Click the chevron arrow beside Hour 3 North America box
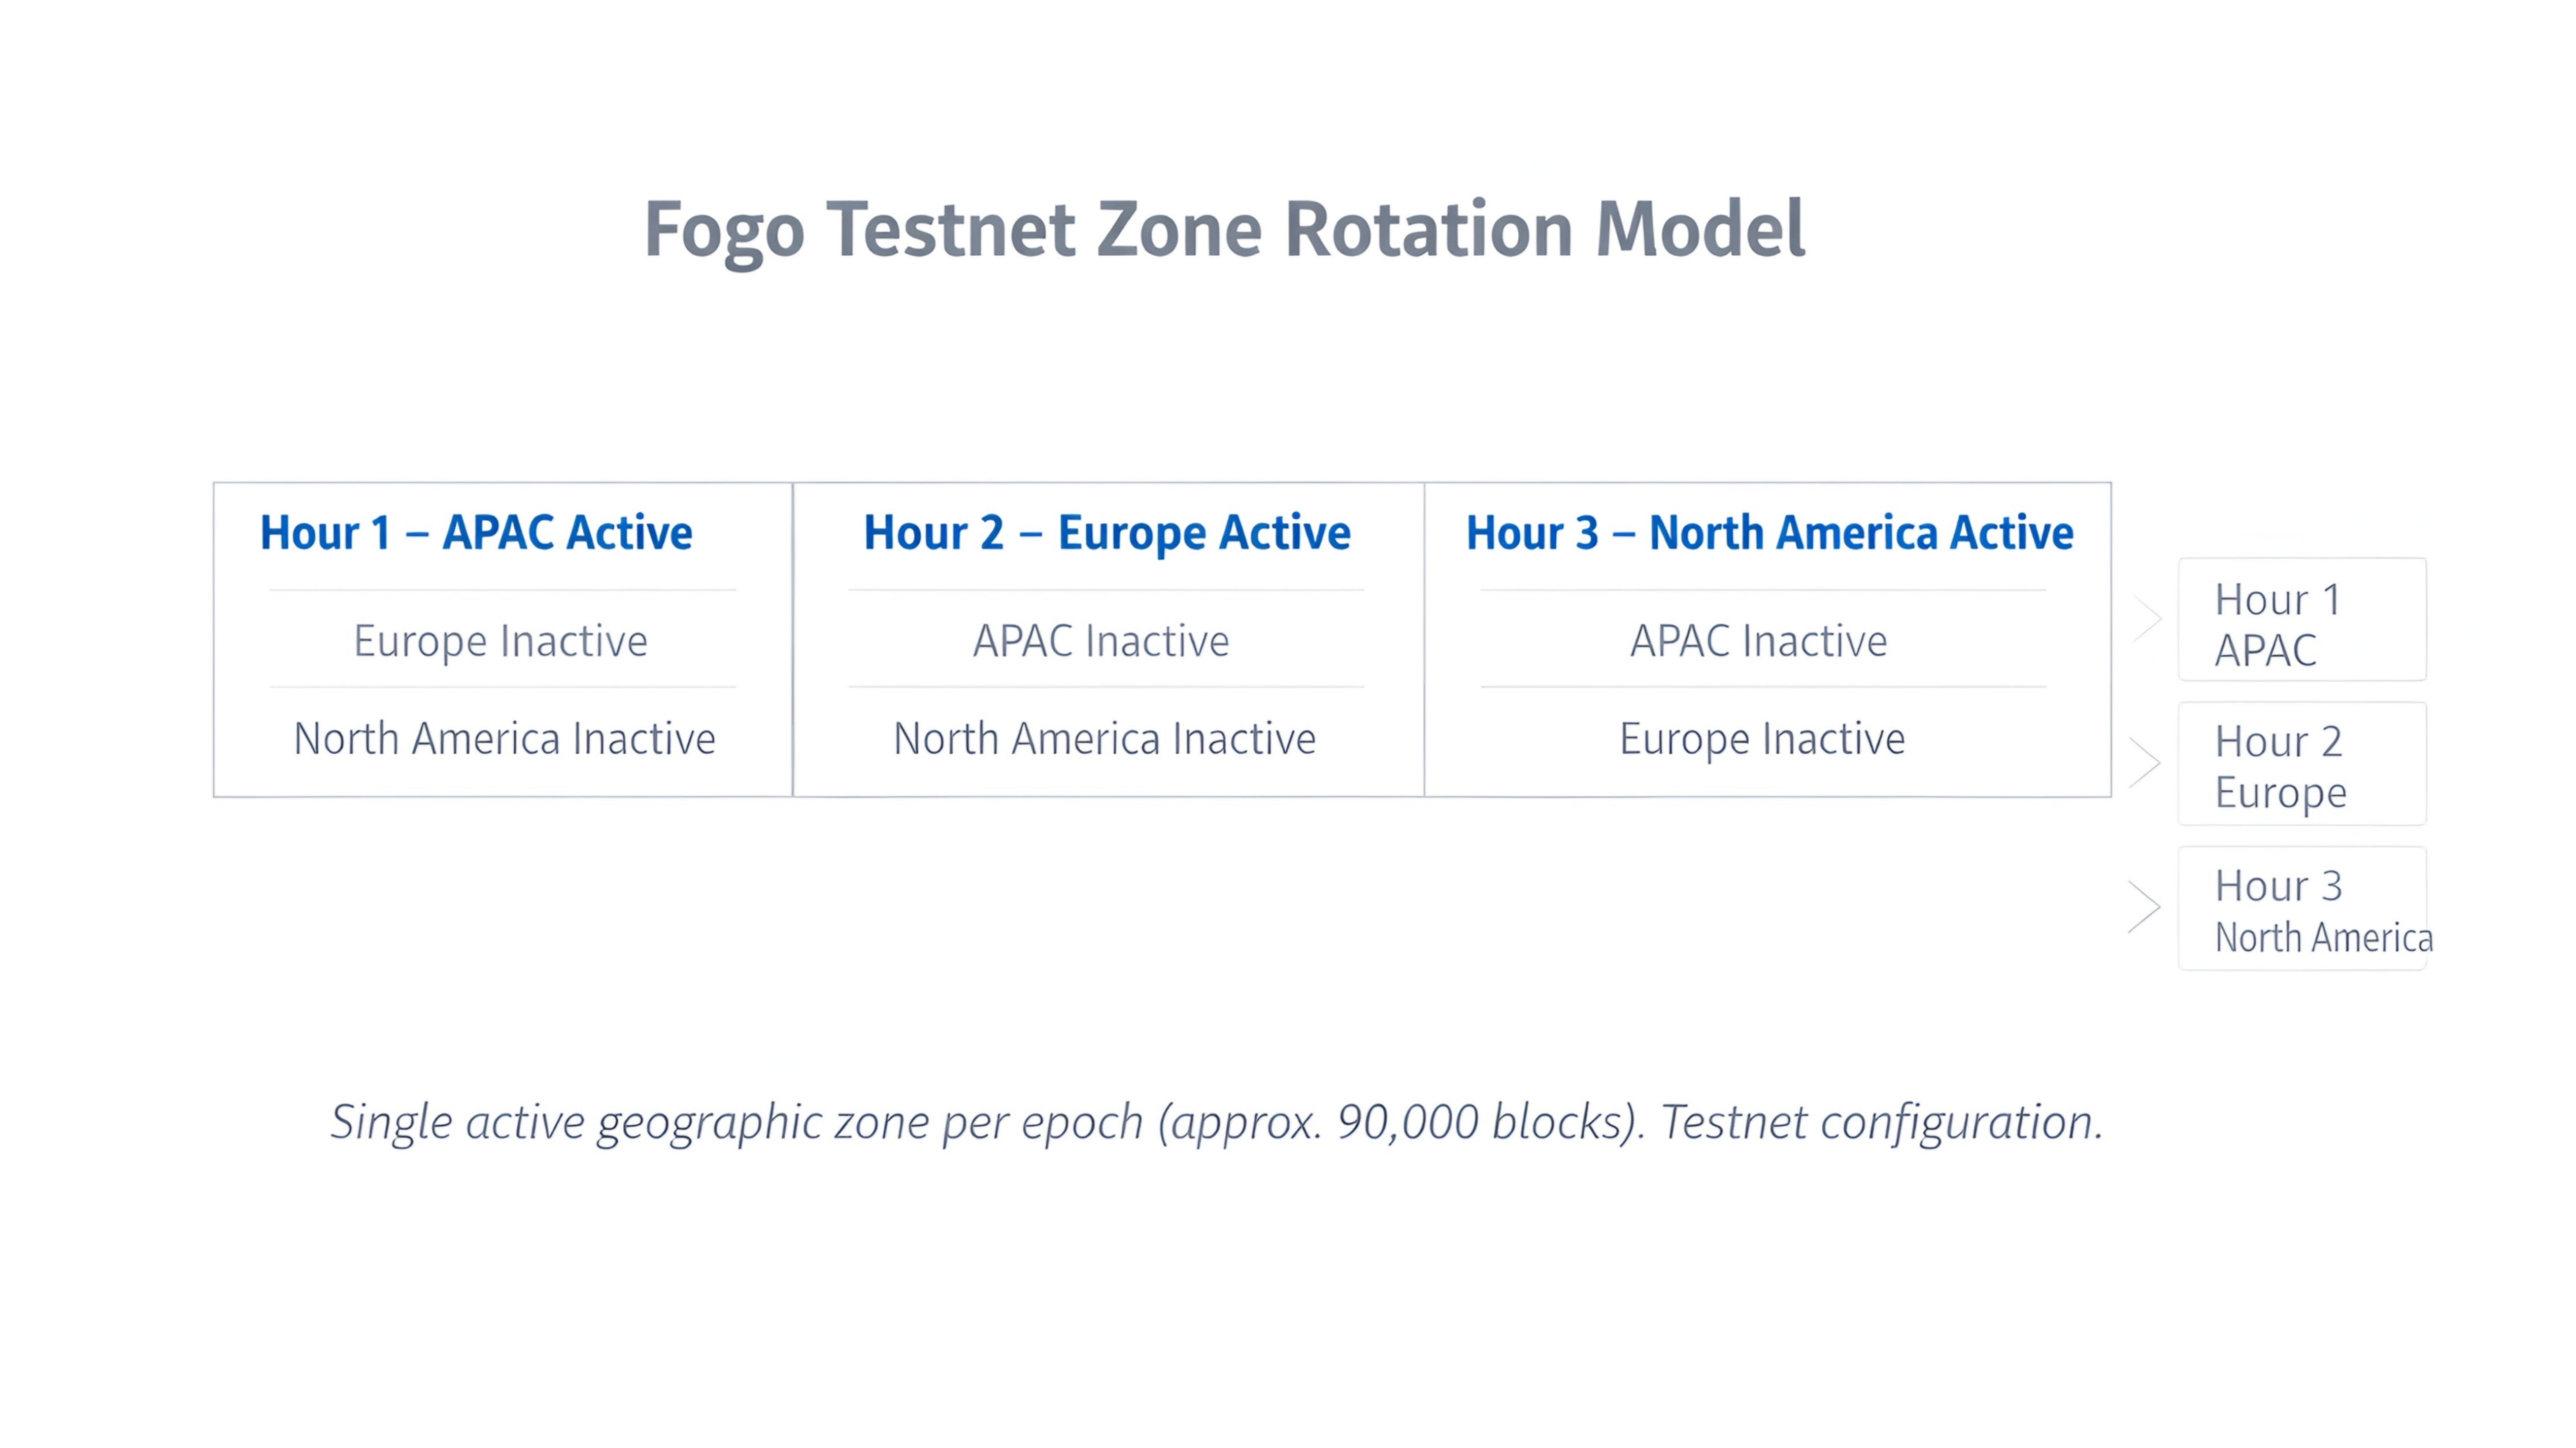Screen dimensions: 2576x1448 2146,907
